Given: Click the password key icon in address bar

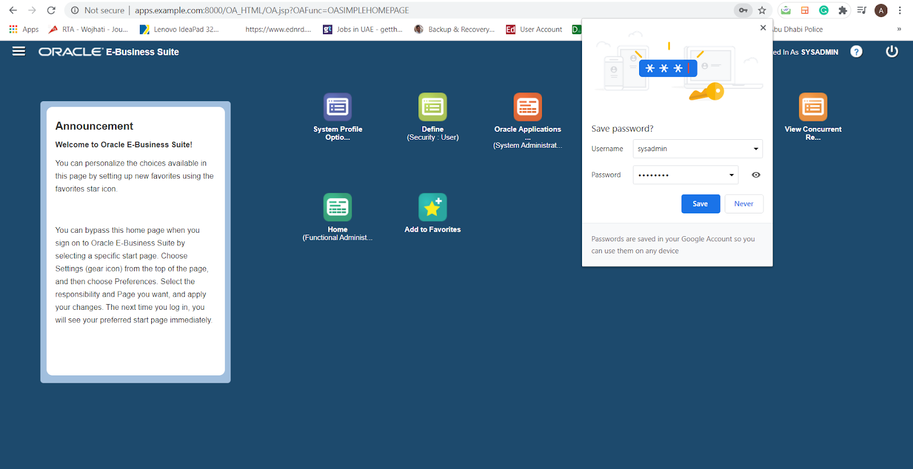Looking at the screenshot, I should 743,10.
